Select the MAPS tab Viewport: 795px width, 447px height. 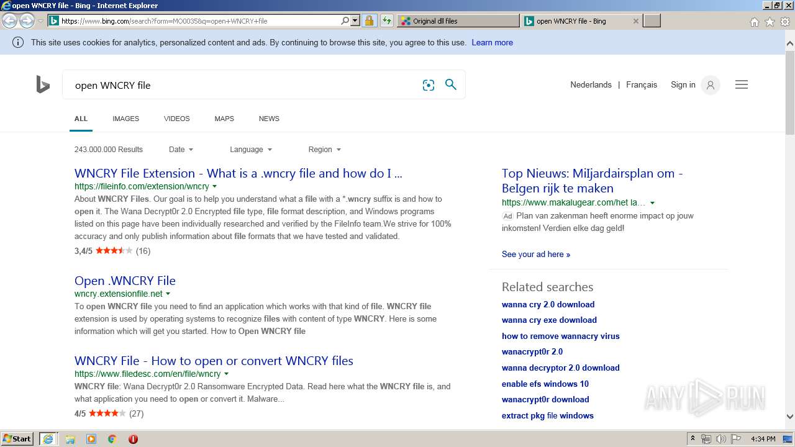click(x=224, y=119)
